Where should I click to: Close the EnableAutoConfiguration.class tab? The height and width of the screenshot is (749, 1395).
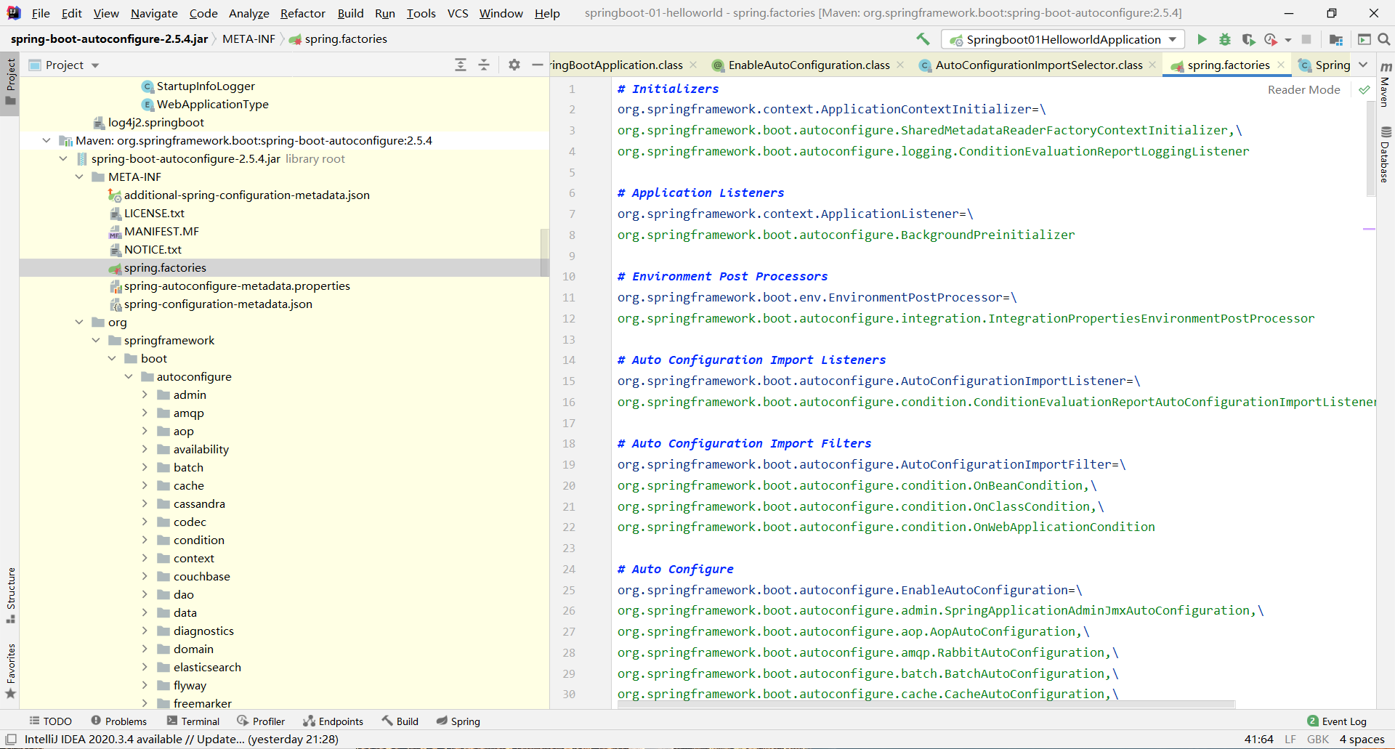900,65
